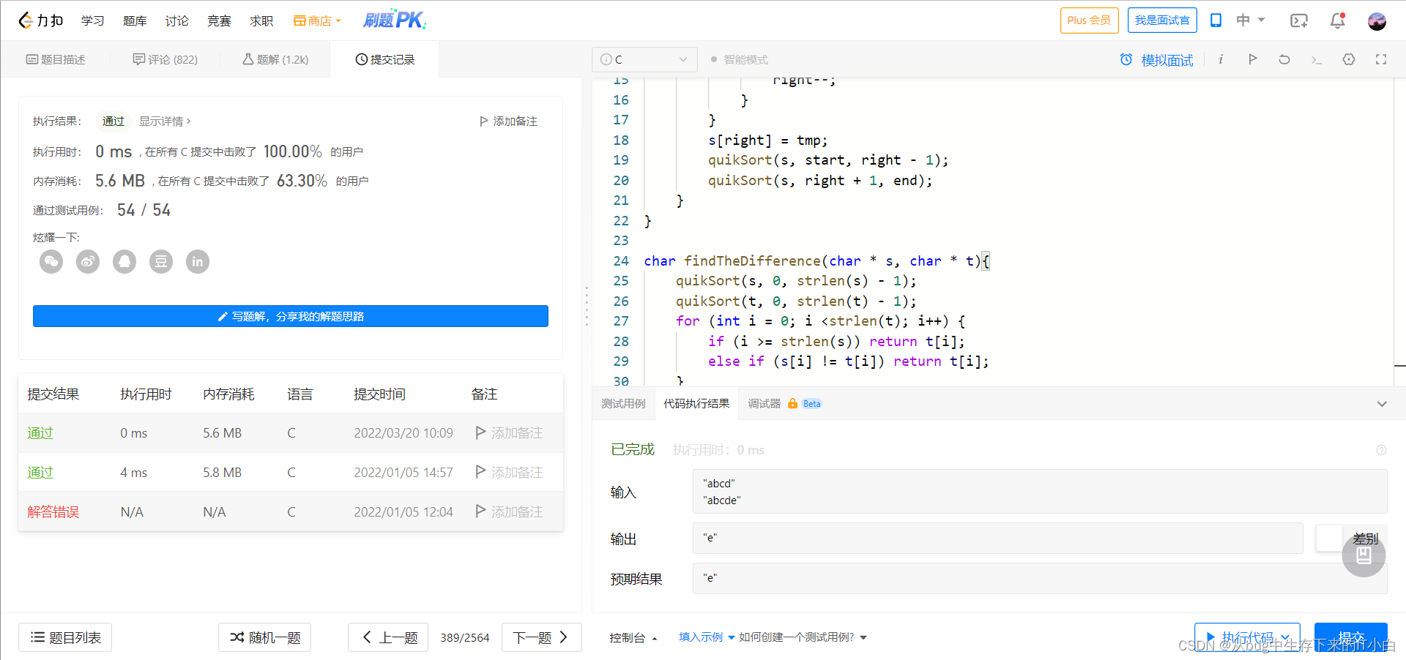Open the 学习 menu
The height and width of the screenshot is (660, 1406).
pyautogui.click(x=92, y=20)
